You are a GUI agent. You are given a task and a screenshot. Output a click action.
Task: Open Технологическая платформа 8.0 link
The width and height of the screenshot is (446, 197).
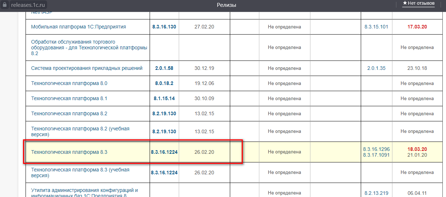point(69,83)
